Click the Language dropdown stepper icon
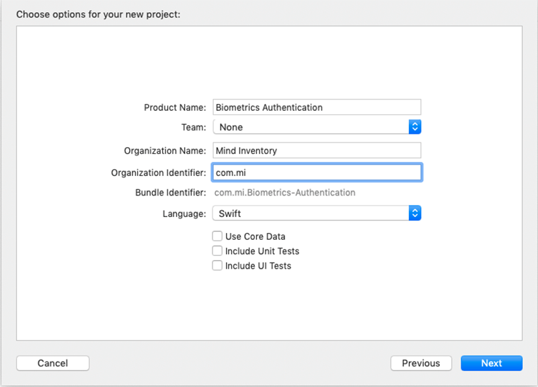 pos(416,213)
